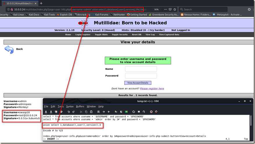Click the Open file icon in VIM toolbar
The height and width of the screenshot is (144, 255).
click(46, 112)
